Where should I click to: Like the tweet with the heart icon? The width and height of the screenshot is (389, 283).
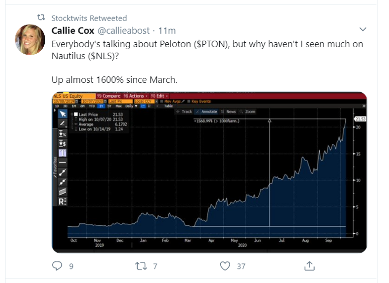[x=226, y=265]
